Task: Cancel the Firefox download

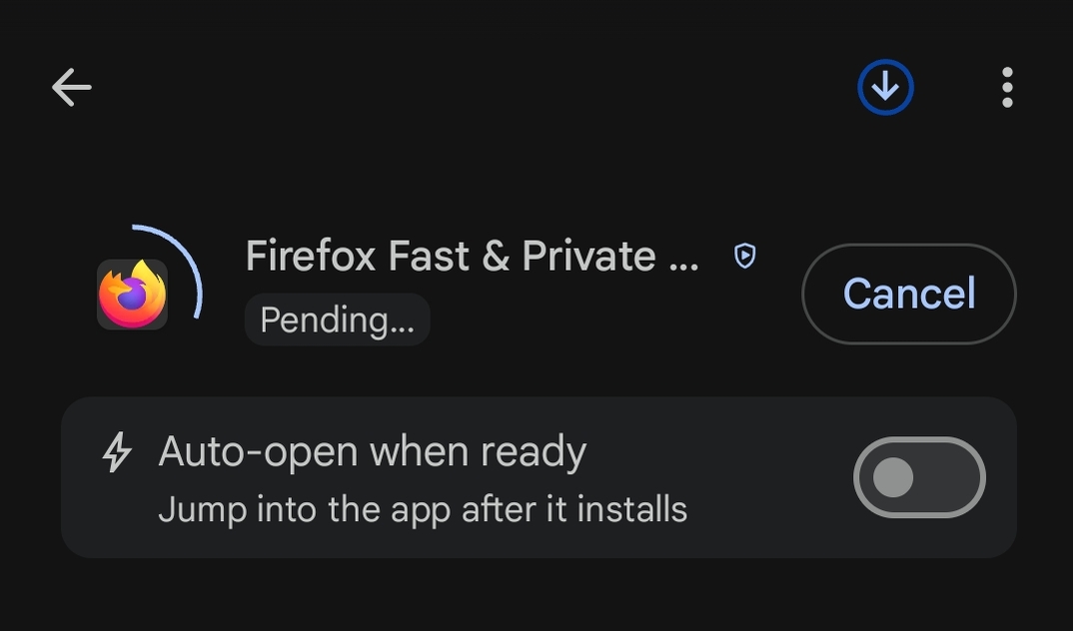Action: [908, 294]
